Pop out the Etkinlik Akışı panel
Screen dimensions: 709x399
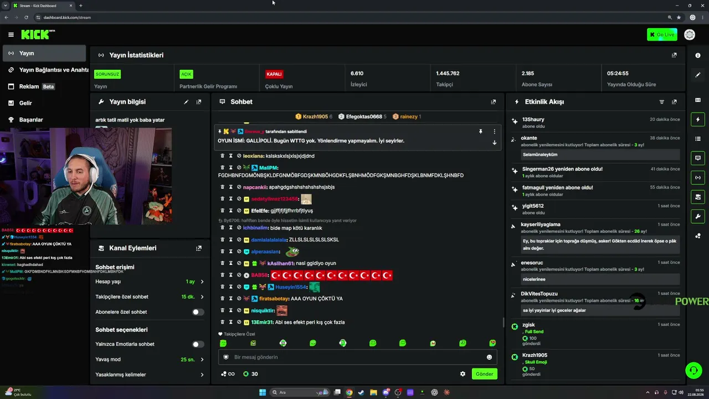674,102
